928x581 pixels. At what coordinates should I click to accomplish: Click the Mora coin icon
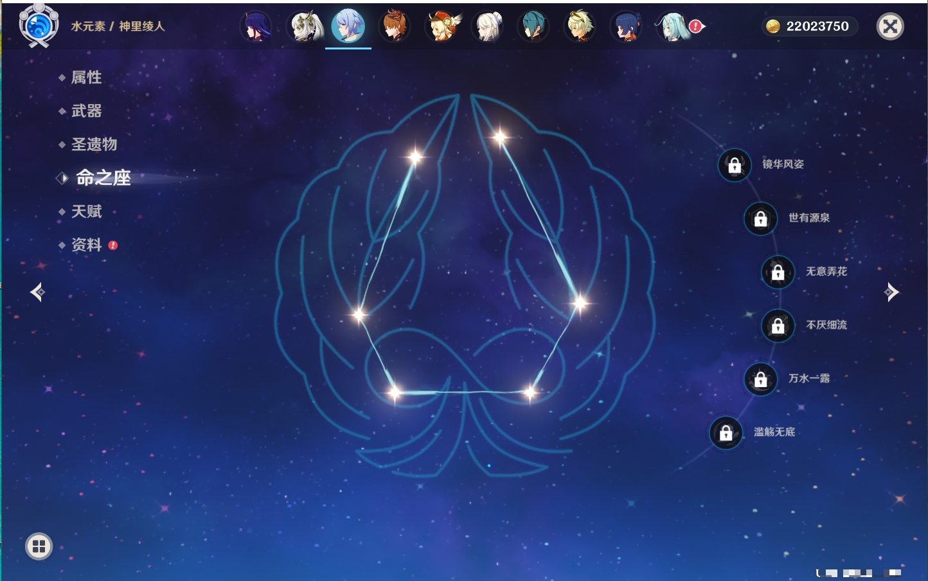[773, 26]
